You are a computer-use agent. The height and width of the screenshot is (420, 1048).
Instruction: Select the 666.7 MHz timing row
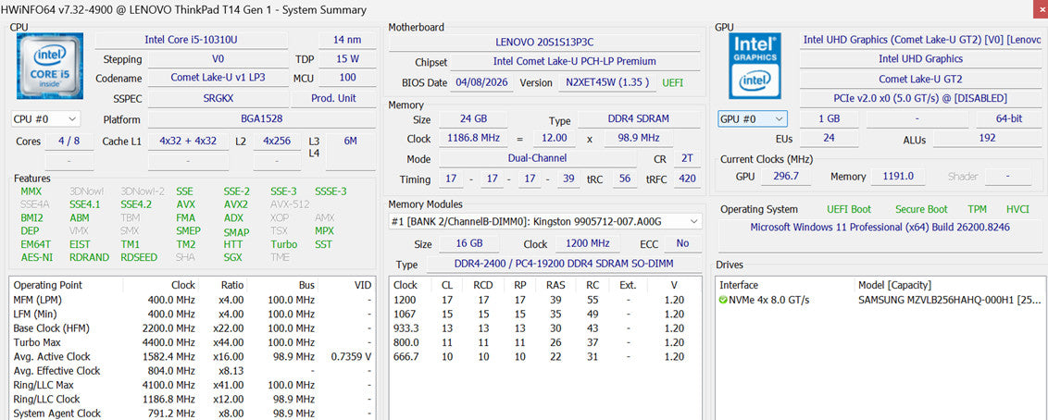click(545, 356)
